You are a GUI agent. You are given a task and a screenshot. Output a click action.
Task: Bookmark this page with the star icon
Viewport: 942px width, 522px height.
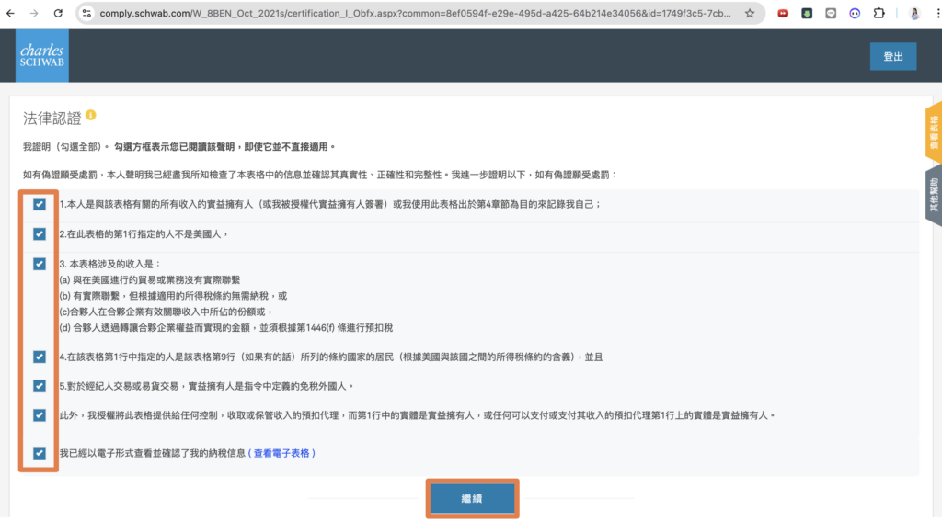coord(750,14)
